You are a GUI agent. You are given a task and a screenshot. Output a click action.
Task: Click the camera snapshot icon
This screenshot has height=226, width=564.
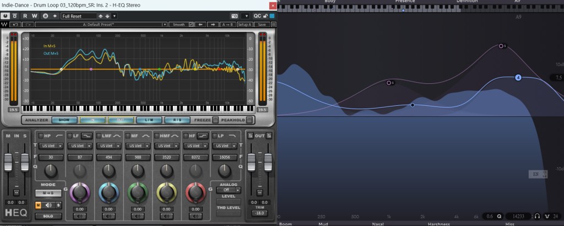[x=232, y=16]
